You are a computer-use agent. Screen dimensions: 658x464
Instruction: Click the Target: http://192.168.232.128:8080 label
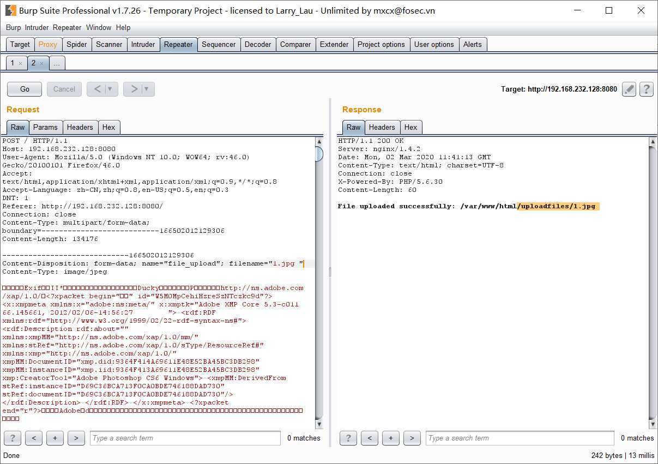(x=559, y=89)
